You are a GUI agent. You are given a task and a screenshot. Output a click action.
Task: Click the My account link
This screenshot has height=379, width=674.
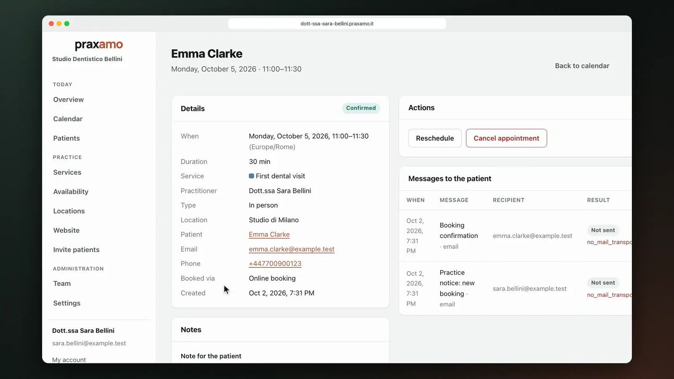69,360
